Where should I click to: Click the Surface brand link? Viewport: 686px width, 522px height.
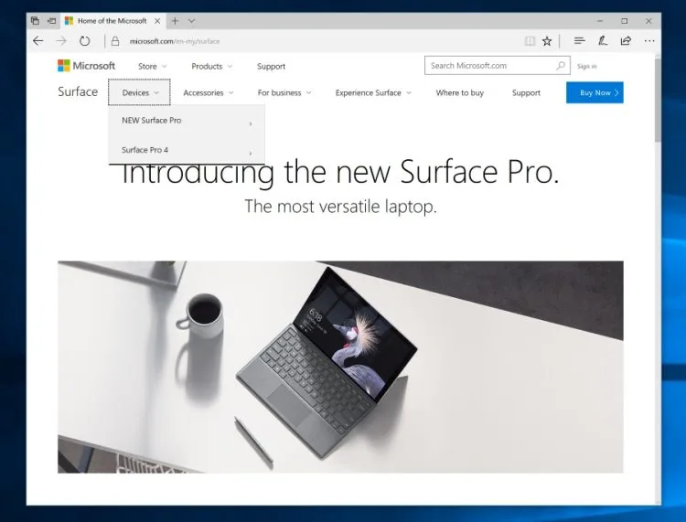pos(78,91)
